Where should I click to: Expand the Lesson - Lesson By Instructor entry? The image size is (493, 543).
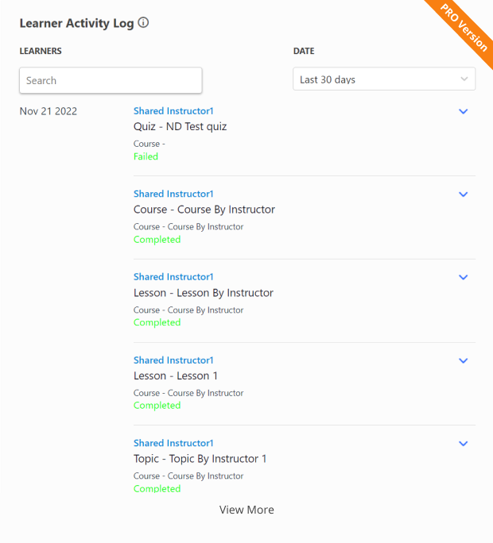point(464,278)
